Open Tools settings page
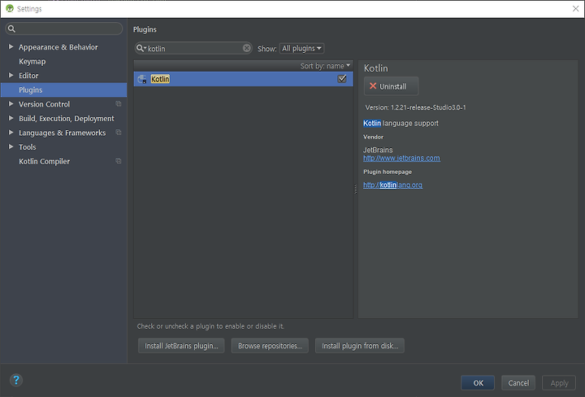 [28, 147]
